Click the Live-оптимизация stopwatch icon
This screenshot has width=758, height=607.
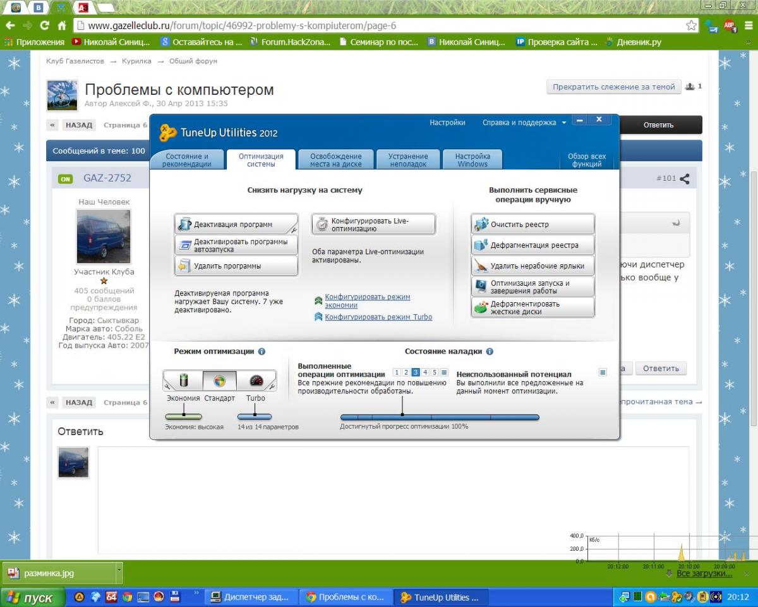tap(322, 224)
